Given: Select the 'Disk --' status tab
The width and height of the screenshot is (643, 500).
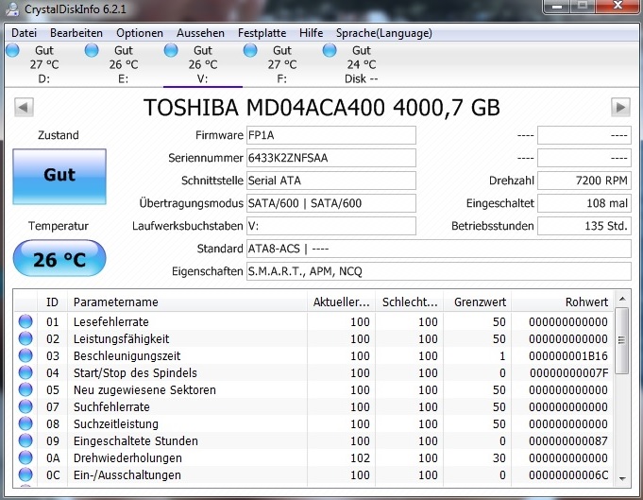Looking at the screenshot, I should coord(362,64).
